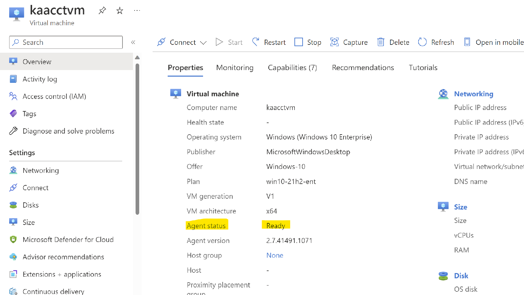Click the Stop button label
This screenshot has width=524, height=295.
314,43
